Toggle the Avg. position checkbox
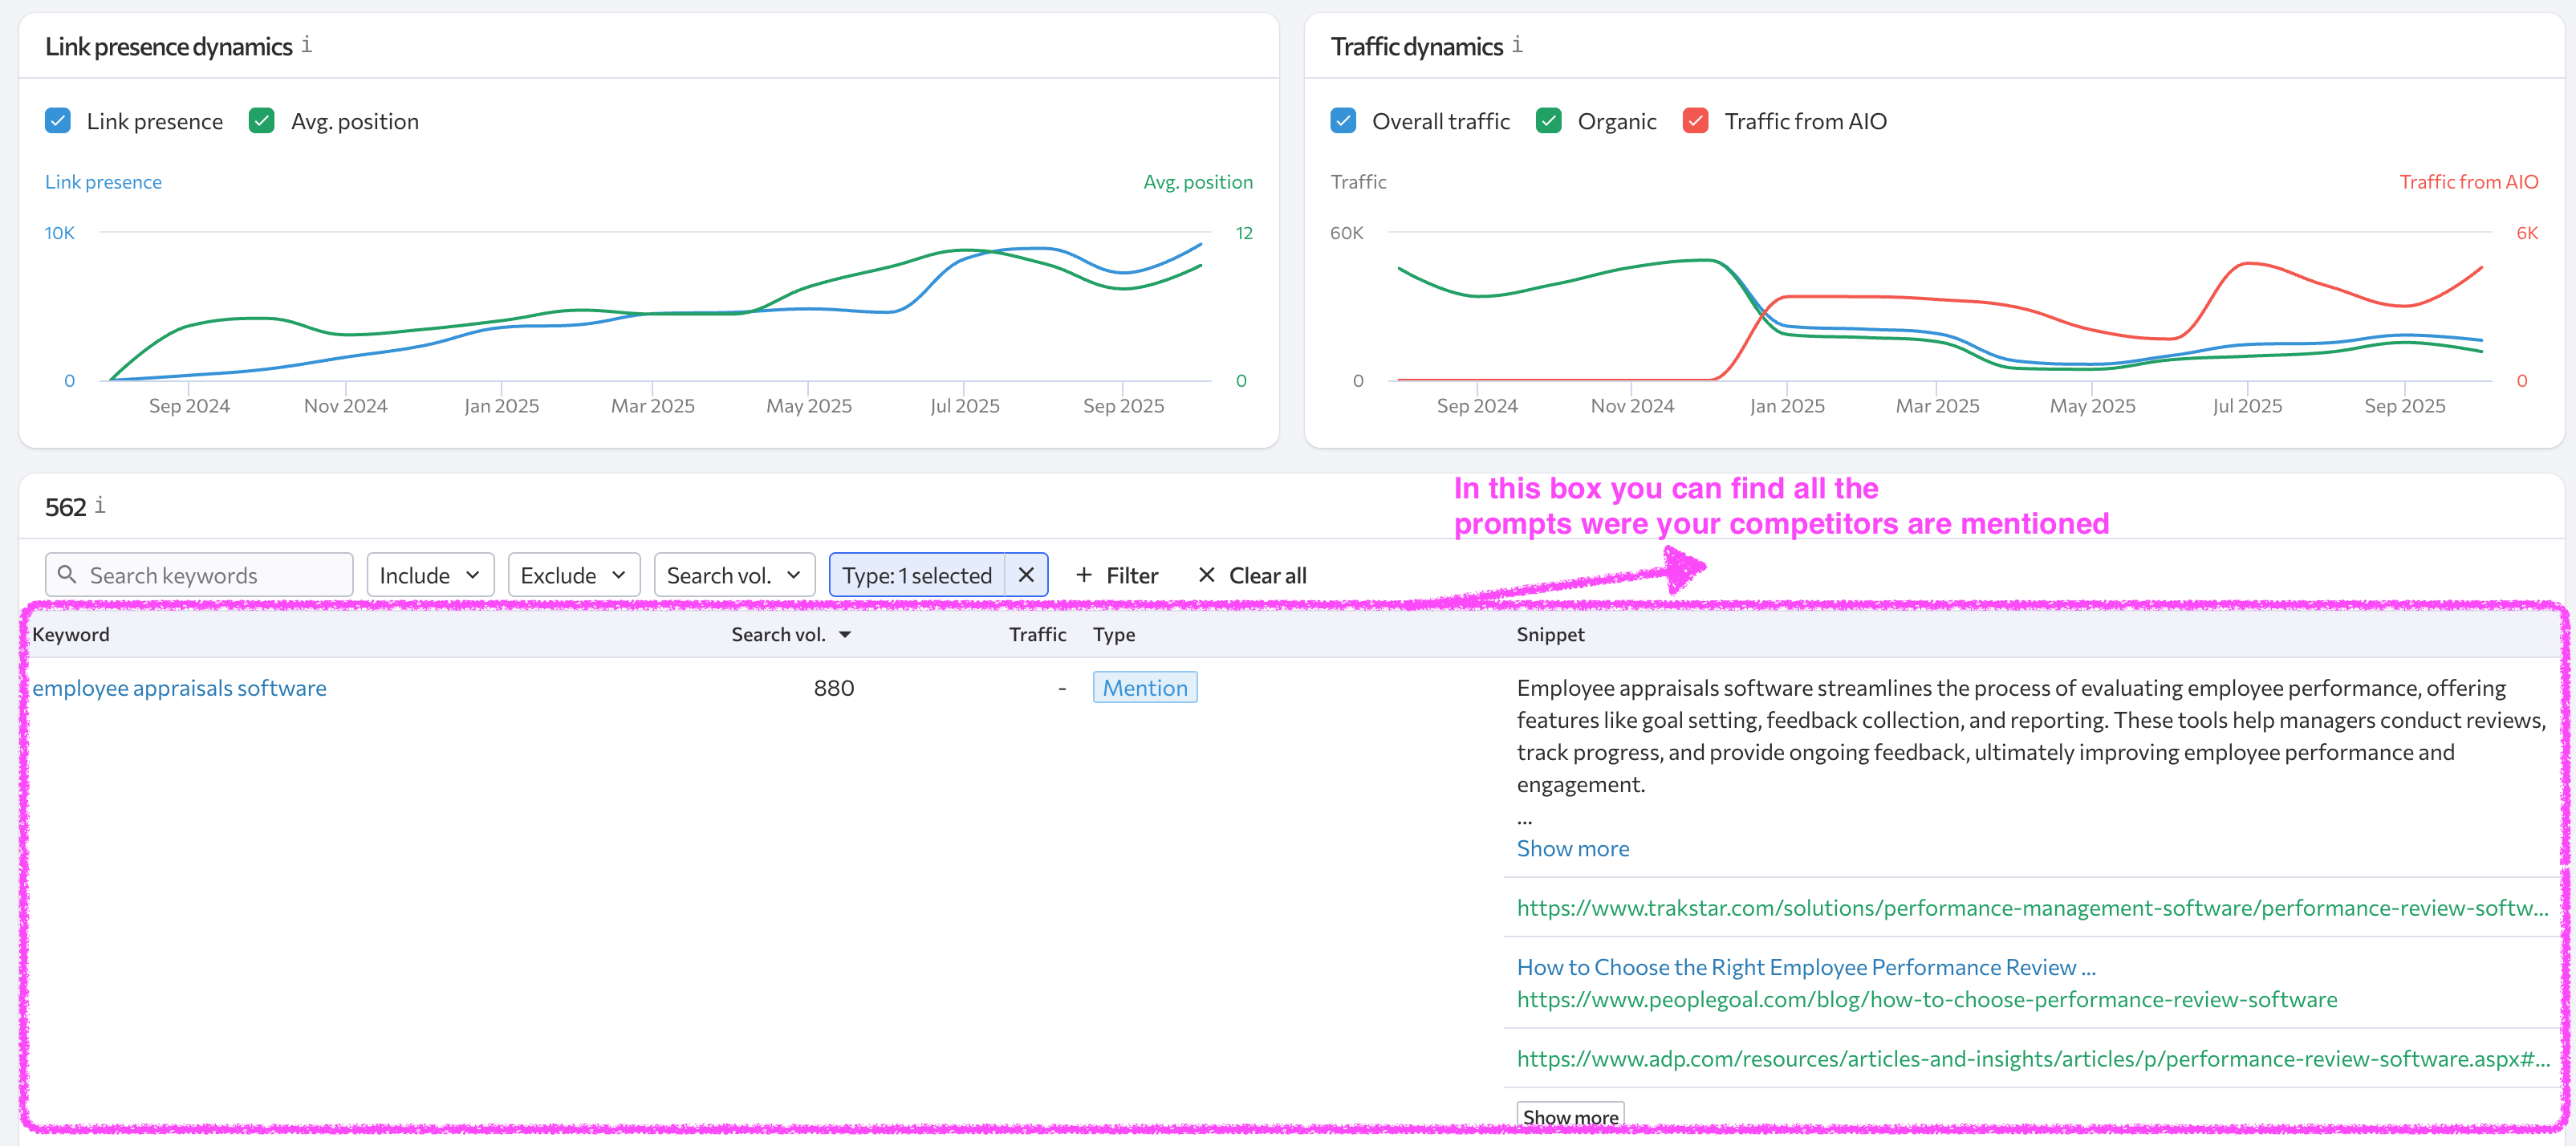The width and height of the screenshot is (2576, 1146). tap(262, 121)
